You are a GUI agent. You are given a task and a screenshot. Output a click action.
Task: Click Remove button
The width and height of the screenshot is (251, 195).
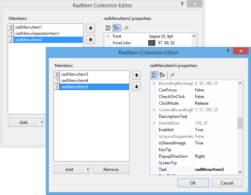click(111, 169)
